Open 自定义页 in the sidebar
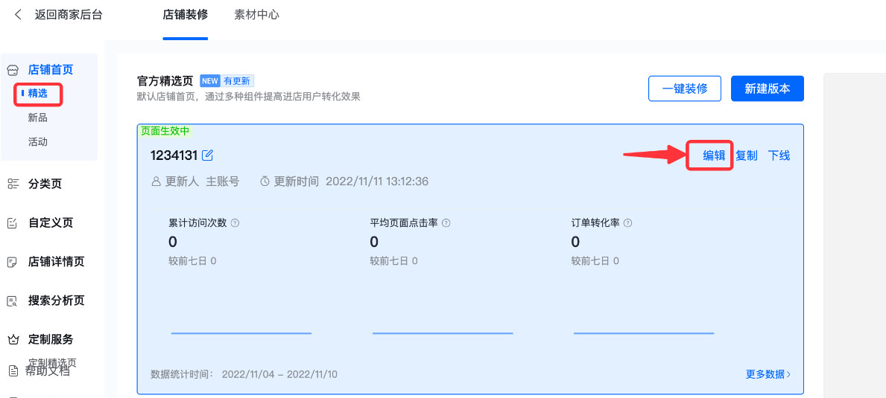This screenshot has height=398, width=886. pyautogui.click(x=51, y=222)
